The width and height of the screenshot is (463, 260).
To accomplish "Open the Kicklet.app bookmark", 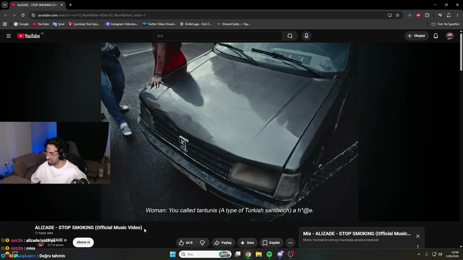I will click(196, 24).
